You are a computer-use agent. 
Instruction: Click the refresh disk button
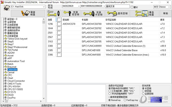point(28,13)
